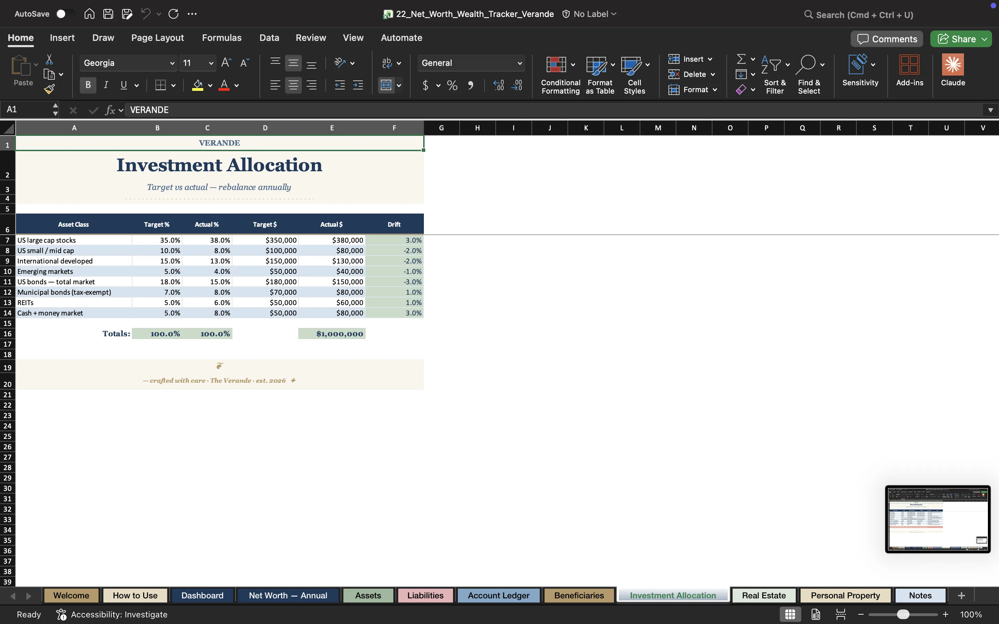Open the Formulas ribbon tab
999x624 pixels.
pyautogui.click(x=222, y=38)
